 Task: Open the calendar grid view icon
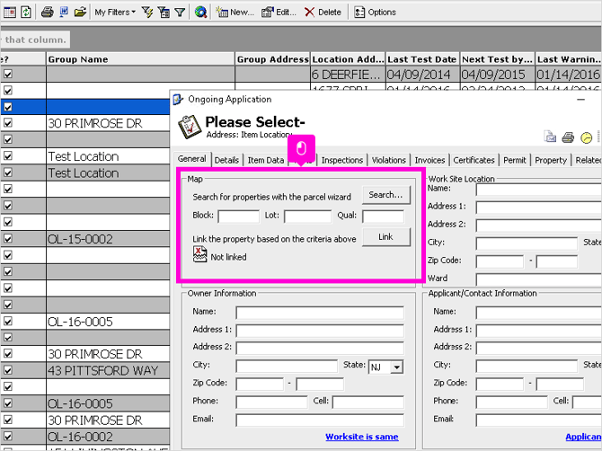point(10,12)
